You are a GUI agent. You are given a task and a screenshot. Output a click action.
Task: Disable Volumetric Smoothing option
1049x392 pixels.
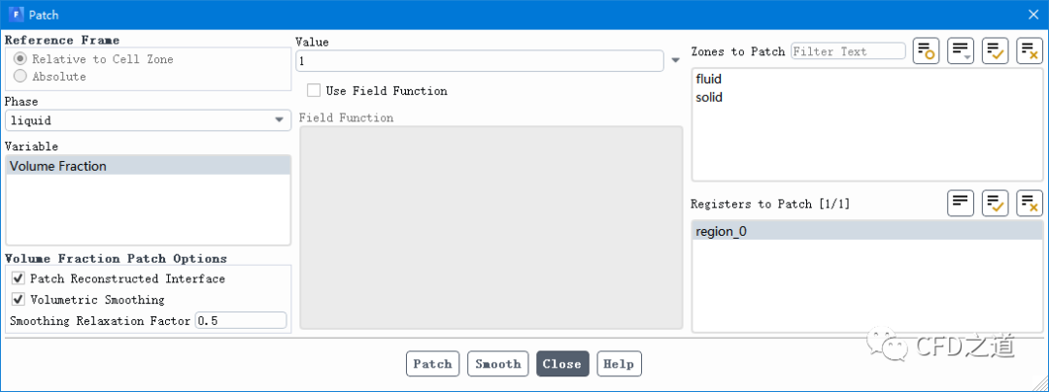18,300
